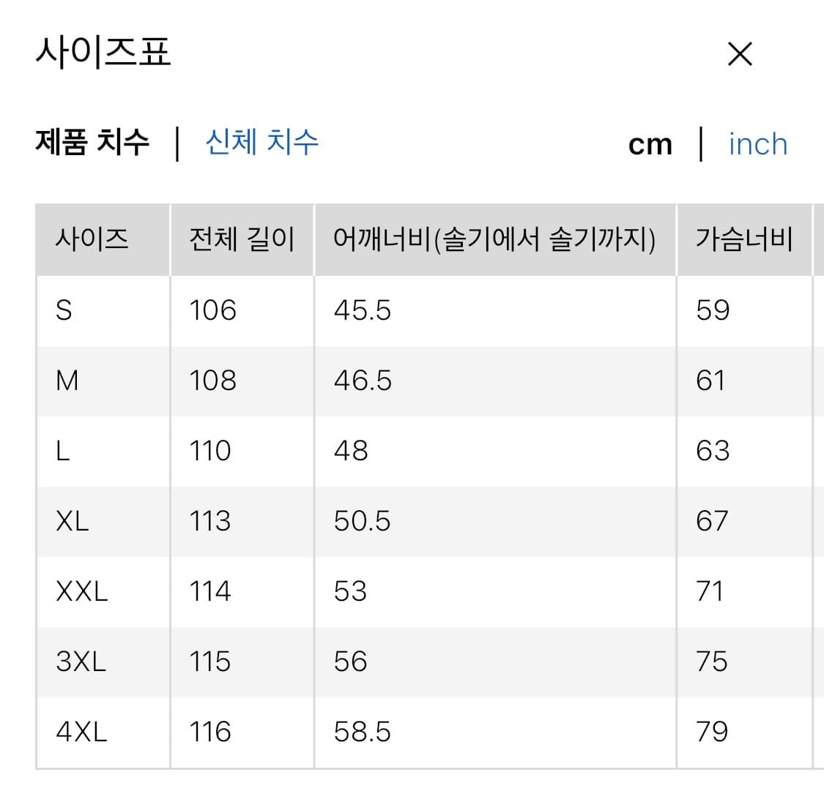Select the 제품 치수 product measurements tab

tap(91, 144)
